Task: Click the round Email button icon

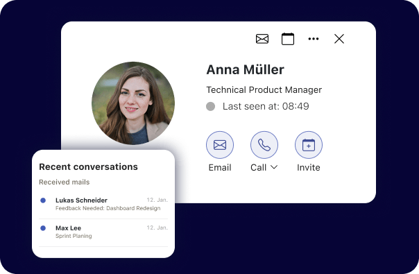Action: [220, 145]
